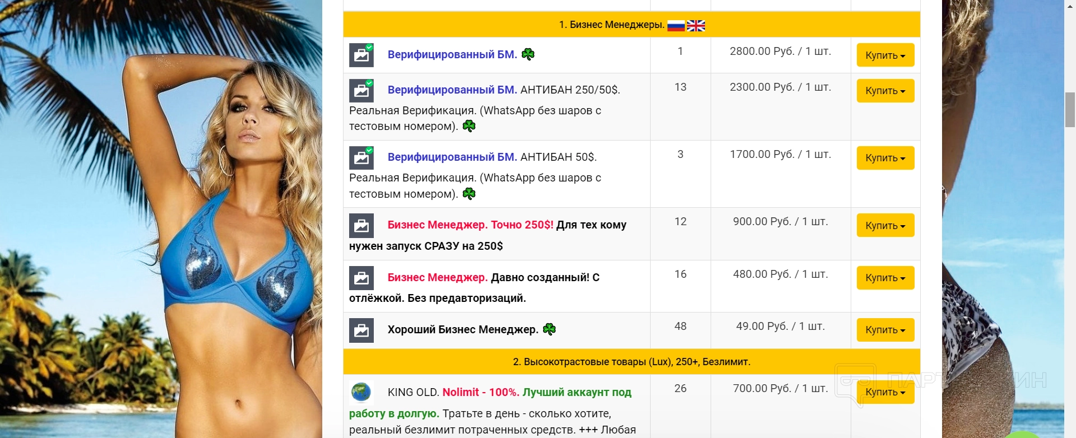The height and width of the screenshot is (438, 1076).
Task: Click the page's vertical scrollbar thumb
Action: click(x=1070, y=110)
